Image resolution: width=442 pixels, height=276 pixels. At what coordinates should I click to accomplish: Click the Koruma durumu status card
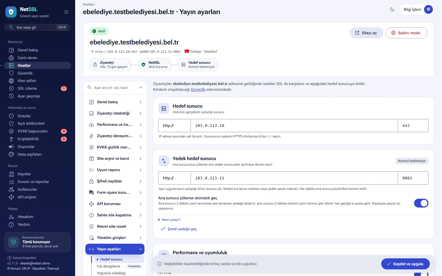[x=38, y=242]
